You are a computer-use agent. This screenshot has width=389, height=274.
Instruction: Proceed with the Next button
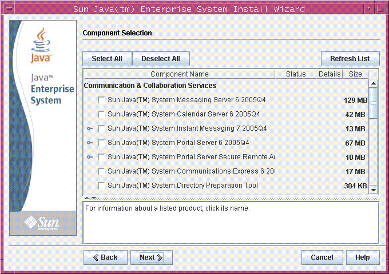pos(152,257)
